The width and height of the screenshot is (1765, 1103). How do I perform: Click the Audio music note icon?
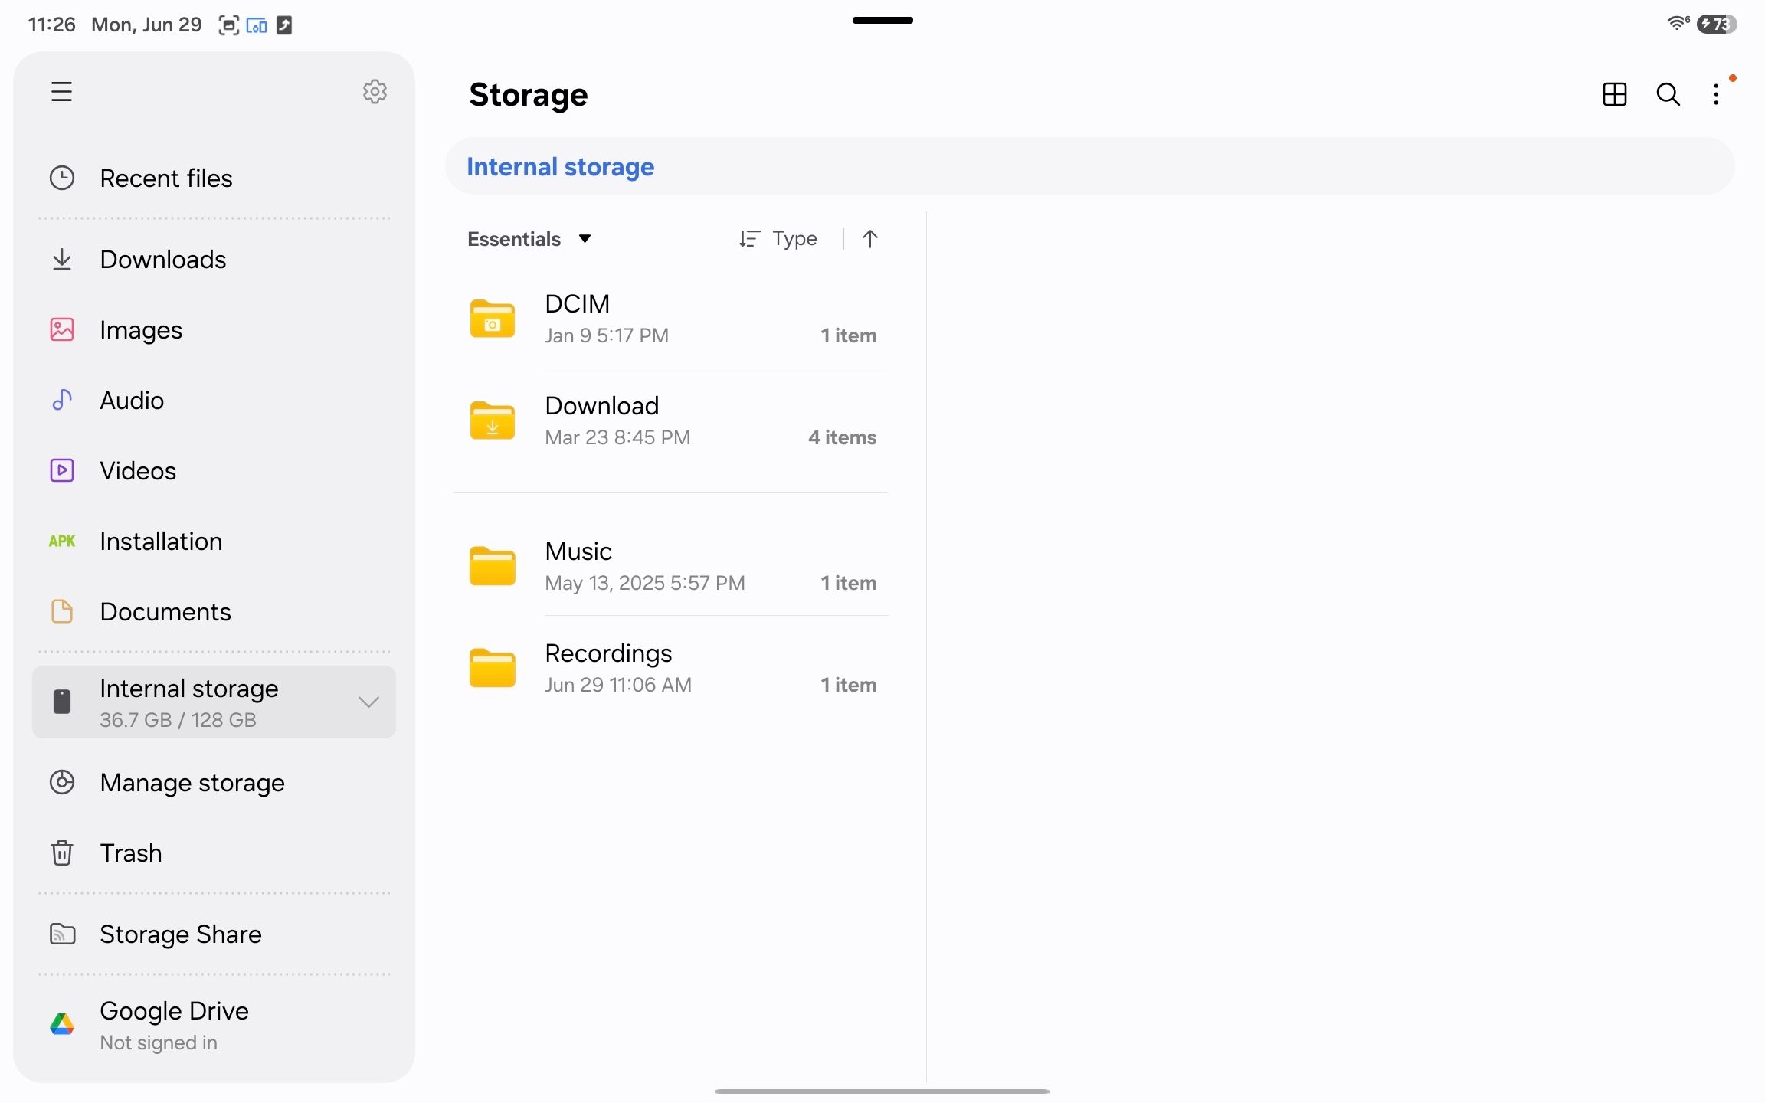click(62, 400)
